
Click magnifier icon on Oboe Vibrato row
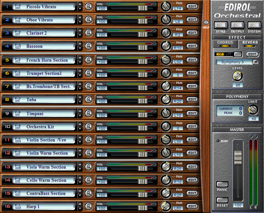coord(88,20)
